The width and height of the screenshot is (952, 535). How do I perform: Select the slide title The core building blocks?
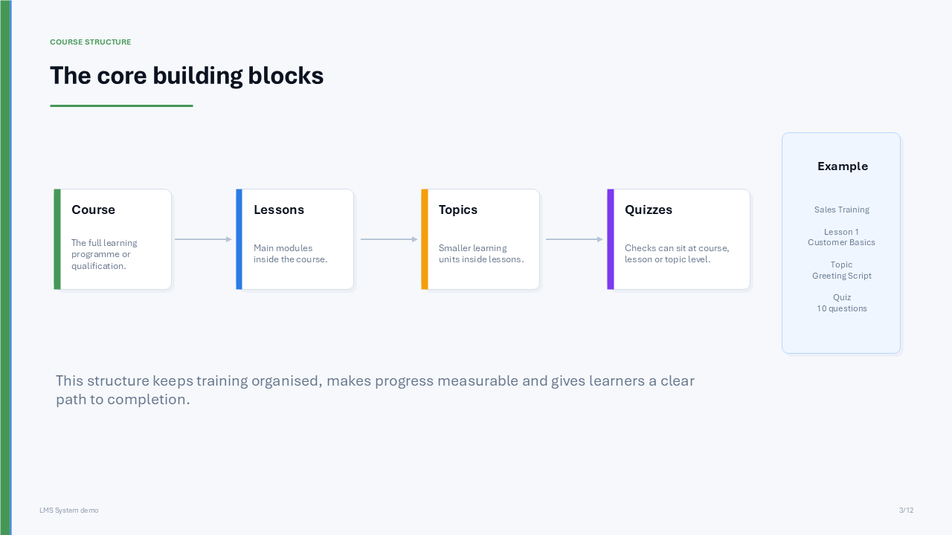[187, 76]
